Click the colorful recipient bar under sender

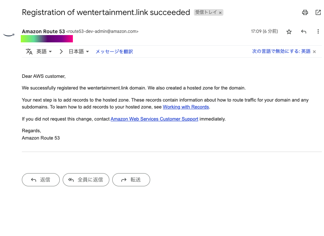[x=47, y=39]
